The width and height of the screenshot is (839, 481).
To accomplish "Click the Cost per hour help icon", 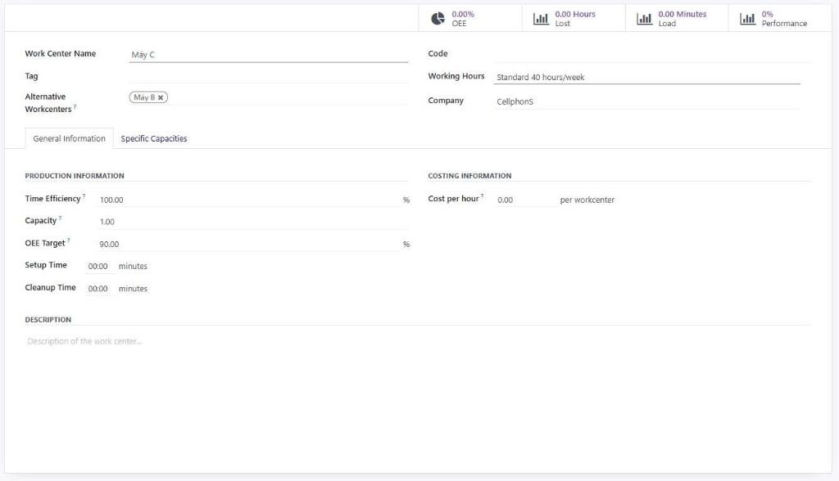I will pyautogui.click(x=482, y=197).
